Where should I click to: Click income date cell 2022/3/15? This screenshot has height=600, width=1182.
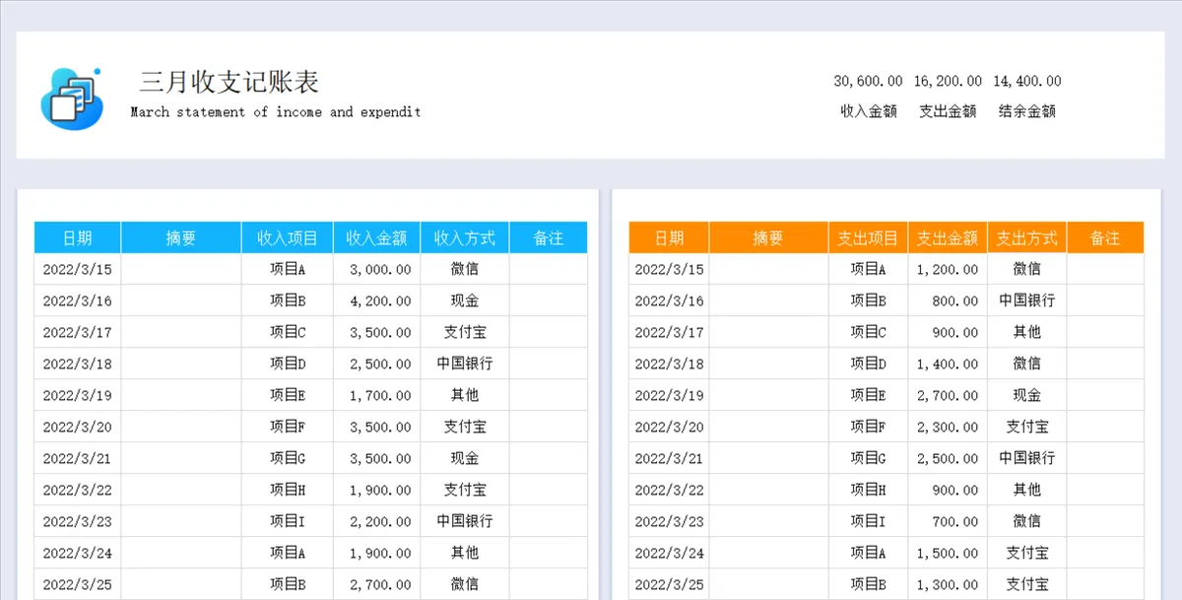[78, 269]
